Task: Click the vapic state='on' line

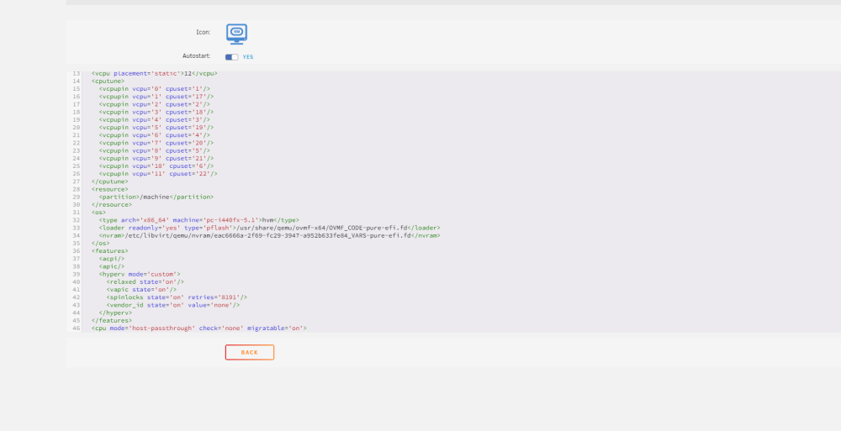Action: click(141, 290)
